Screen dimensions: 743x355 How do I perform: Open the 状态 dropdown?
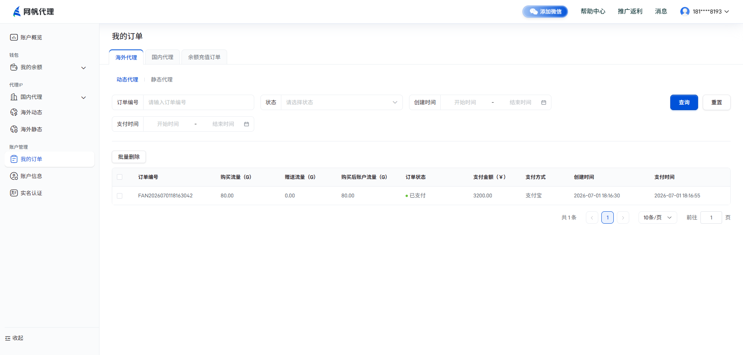coord(342,102)
